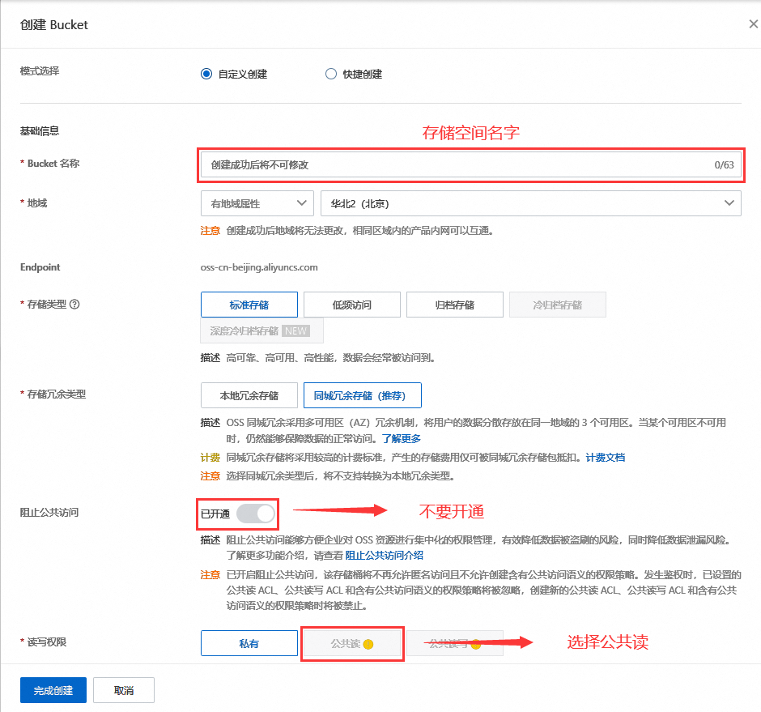
Task: Select 同城冗余存储（推荐） redundancy type
Action: (x=362, y=395)
